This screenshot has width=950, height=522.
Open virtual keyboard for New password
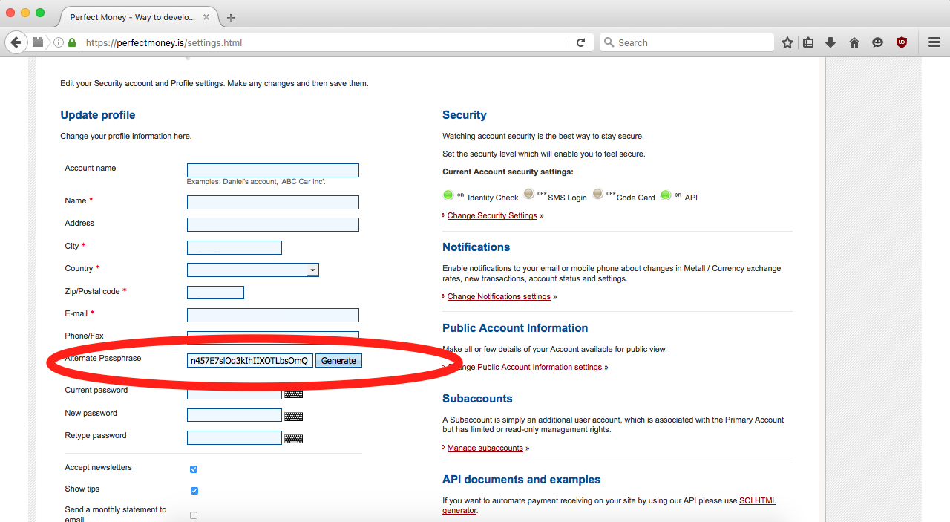coord(293,417)
